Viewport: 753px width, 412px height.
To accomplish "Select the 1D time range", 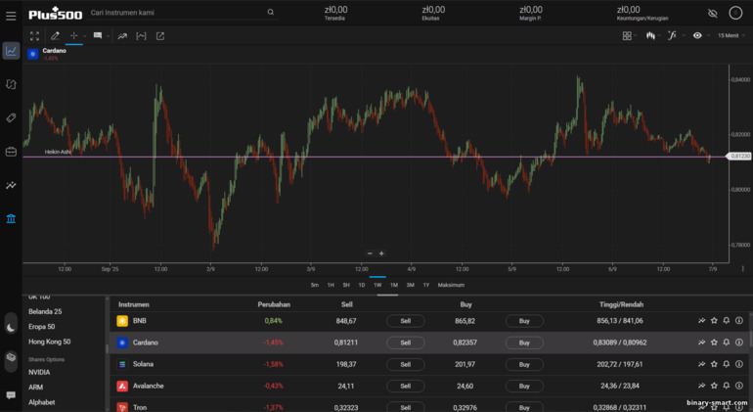I will tap(362, 285).
